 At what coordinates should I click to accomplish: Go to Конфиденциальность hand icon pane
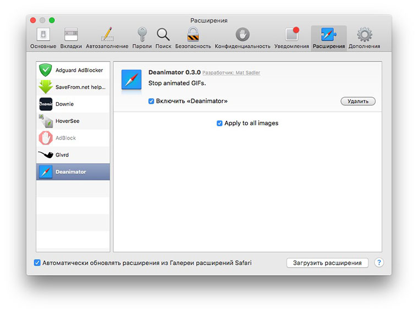coord(243,35)
